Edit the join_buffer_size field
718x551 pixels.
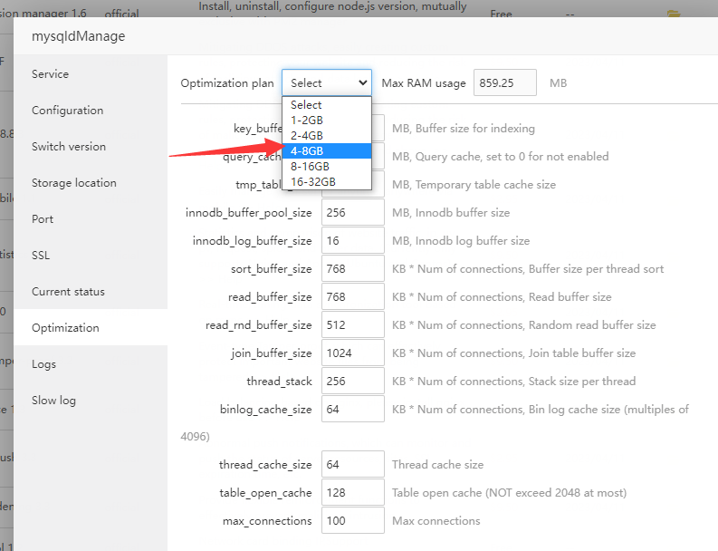(x=352, y=353)
